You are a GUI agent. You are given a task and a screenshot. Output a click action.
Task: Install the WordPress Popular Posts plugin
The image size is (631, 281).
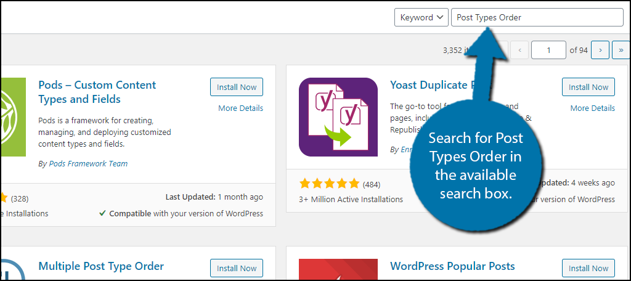coord(588,268)
